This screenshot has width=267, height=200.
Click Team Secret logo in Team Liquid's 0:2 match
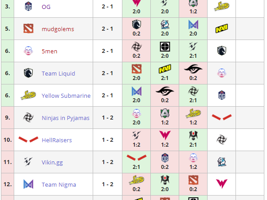point(193,69)
